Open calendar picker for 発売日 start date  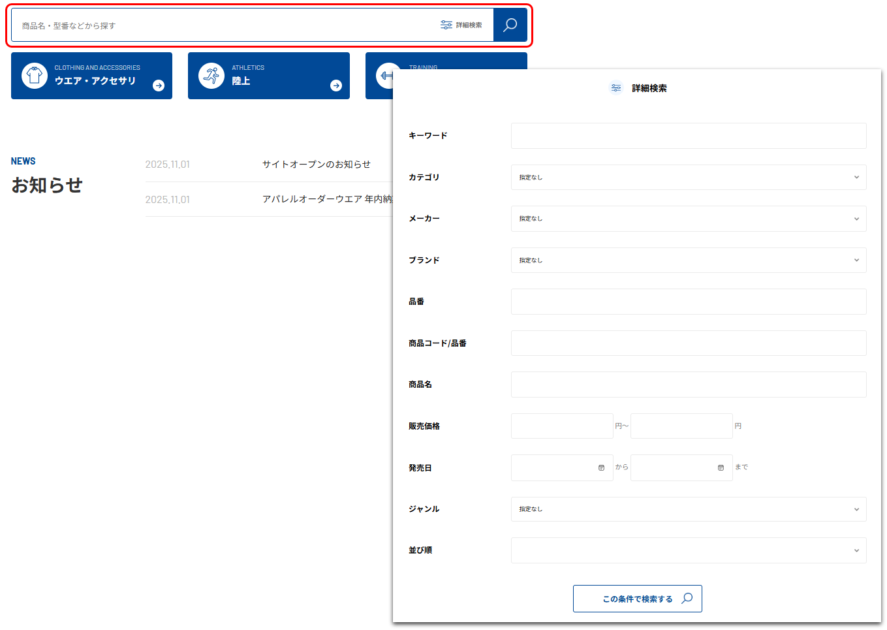pyautogui.click(x=601, y=468)
